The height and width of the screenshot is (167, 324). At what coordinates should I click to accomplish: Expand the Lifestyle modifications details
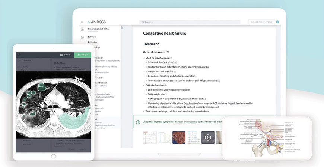coord(171,58)
